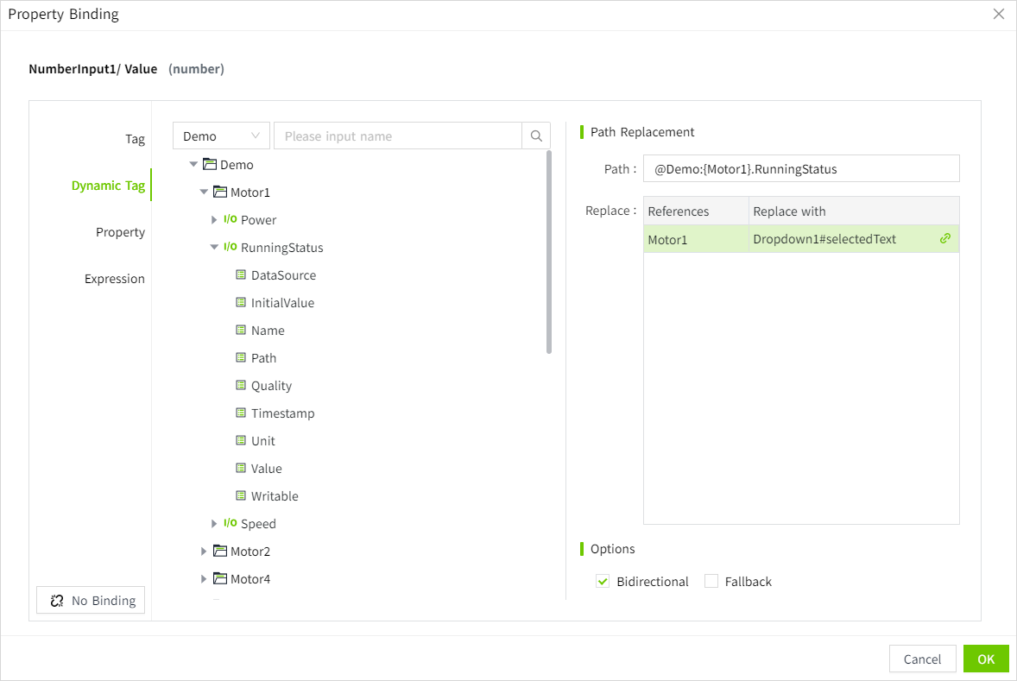Uncheck the Bidirectional checkbox

pos(603,582)
